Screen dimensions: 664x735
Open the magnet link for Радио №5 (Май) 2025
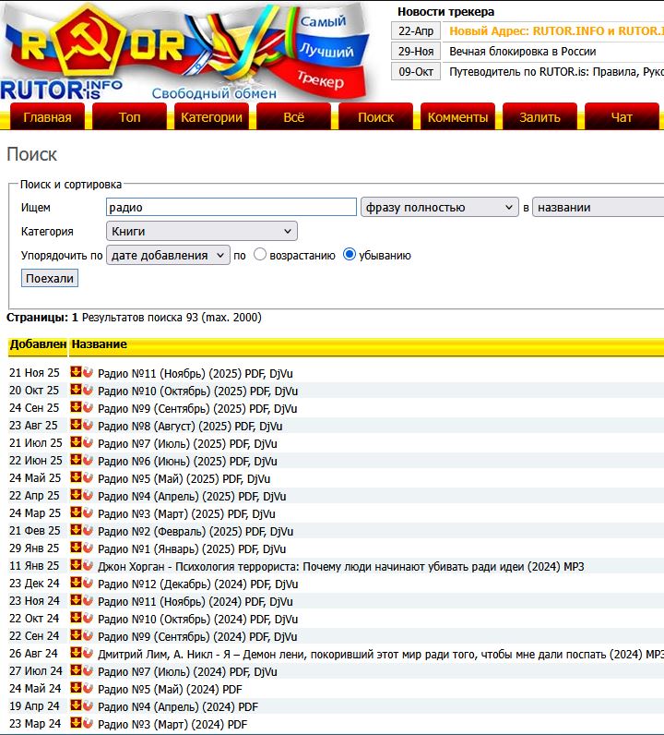[x=88, y=478]
